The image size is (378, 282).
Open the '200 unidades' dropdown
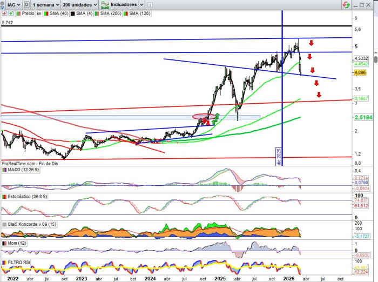(79, 4)
